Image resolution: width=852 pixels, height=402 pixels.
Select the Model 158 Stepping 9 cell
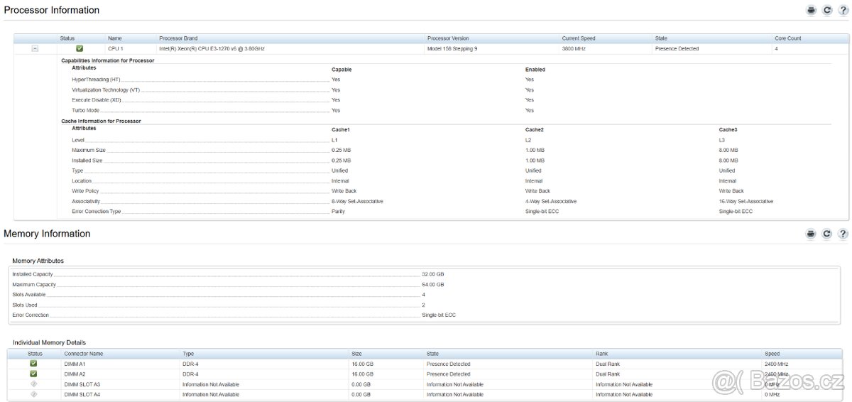click(452, 48)
